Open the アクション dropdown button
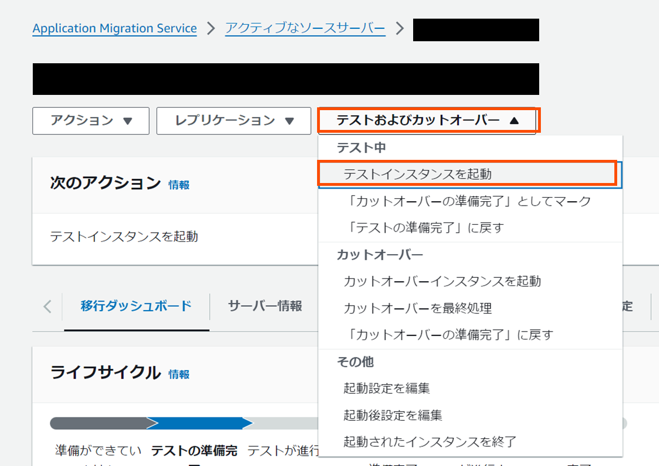This screenshot has height=466, width=659. click(91, 121)
